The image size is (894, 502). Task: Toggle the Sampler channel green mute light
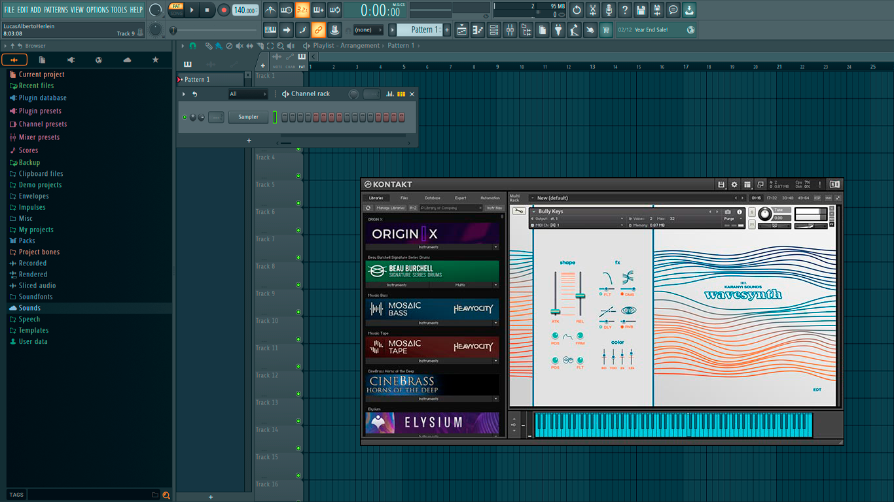(185, 117)
